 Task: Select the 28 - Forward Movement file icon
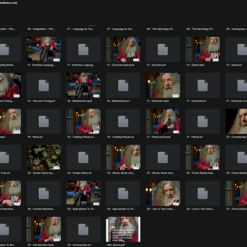point(44,193)
